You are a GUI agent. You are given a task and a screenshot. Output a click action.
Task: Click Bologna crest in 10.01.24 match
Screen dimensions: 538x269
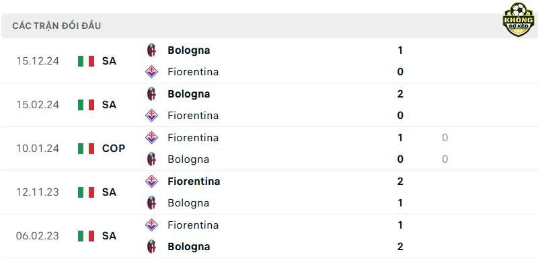tap(151, 159)
